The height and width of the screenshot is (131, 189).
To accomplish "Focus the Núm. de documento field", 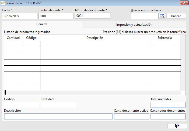I will (93, 16).
